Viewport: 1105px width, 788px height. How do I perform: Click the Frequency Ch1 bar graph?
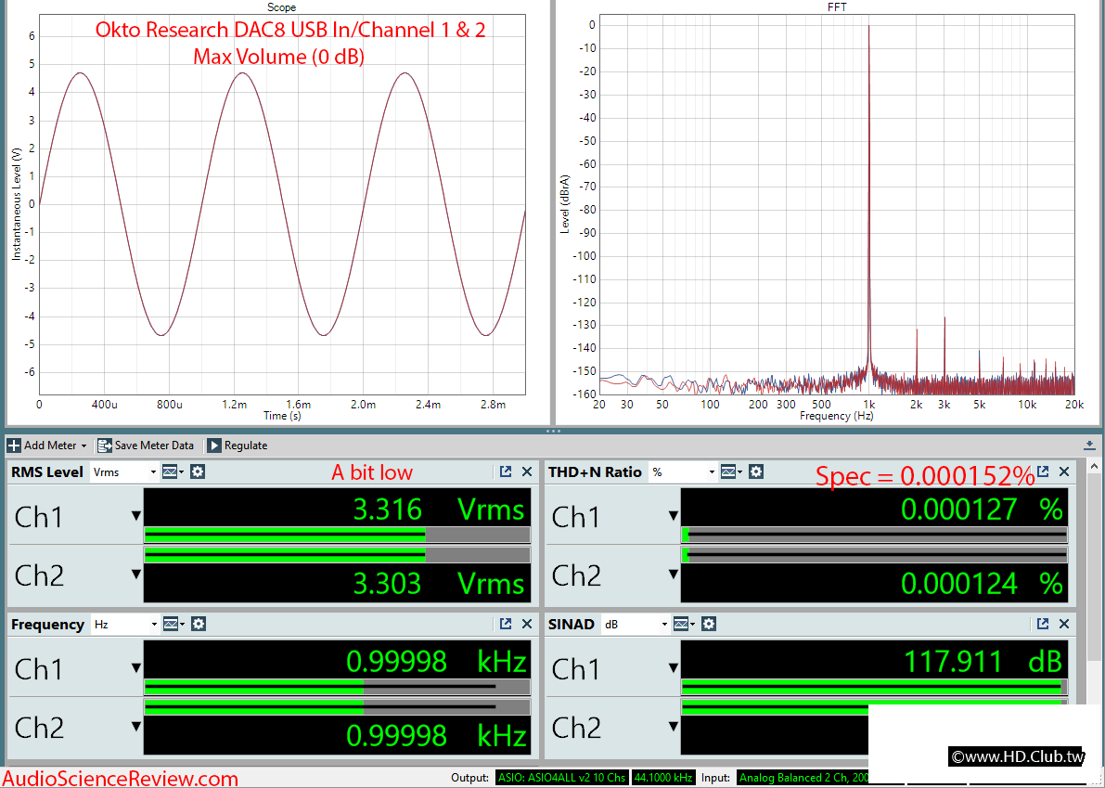click(337, 687)
